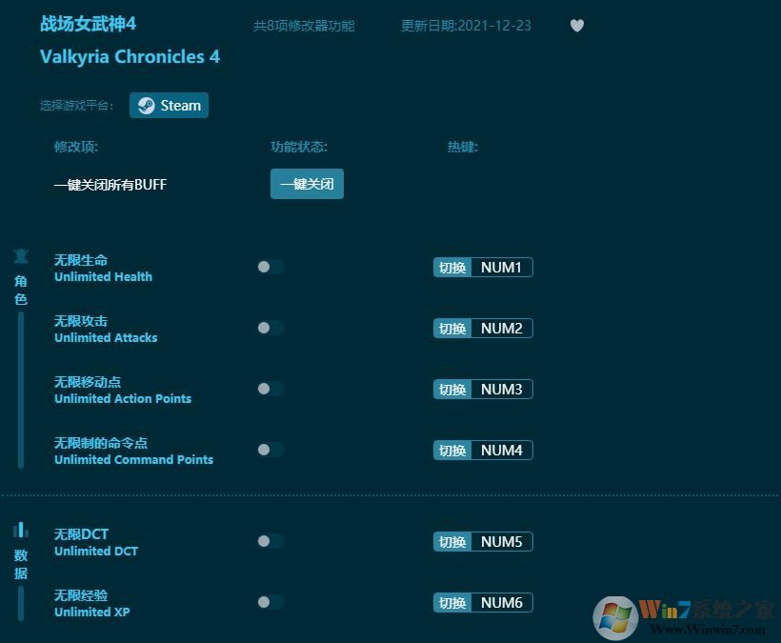
Task: Enable the Unlimited Command Points toggle
Action: [270, 450]
